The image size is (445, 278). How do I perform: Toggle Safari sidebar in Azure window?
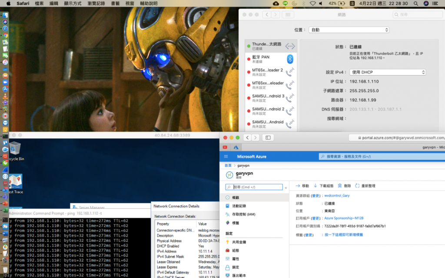coord(268,137)
